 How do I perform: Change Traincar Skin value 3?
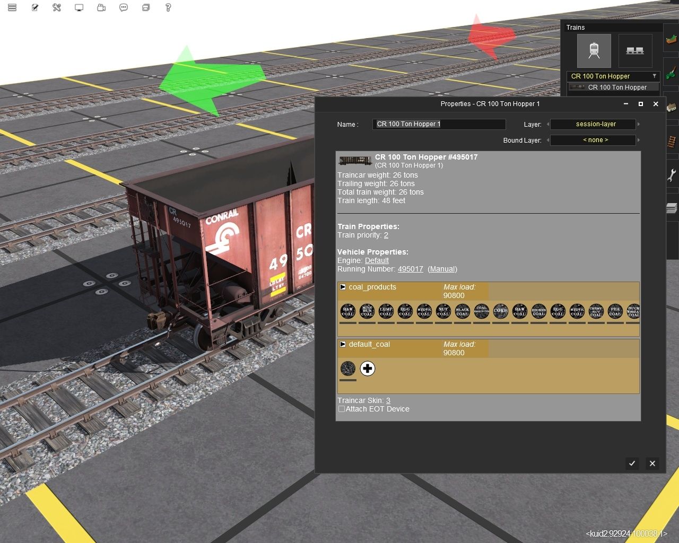[388, 400]
